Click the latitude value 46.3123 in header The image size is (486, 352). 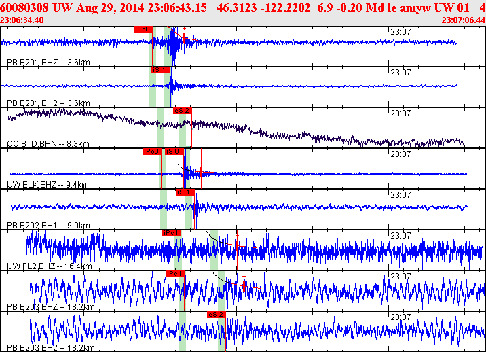237,7
